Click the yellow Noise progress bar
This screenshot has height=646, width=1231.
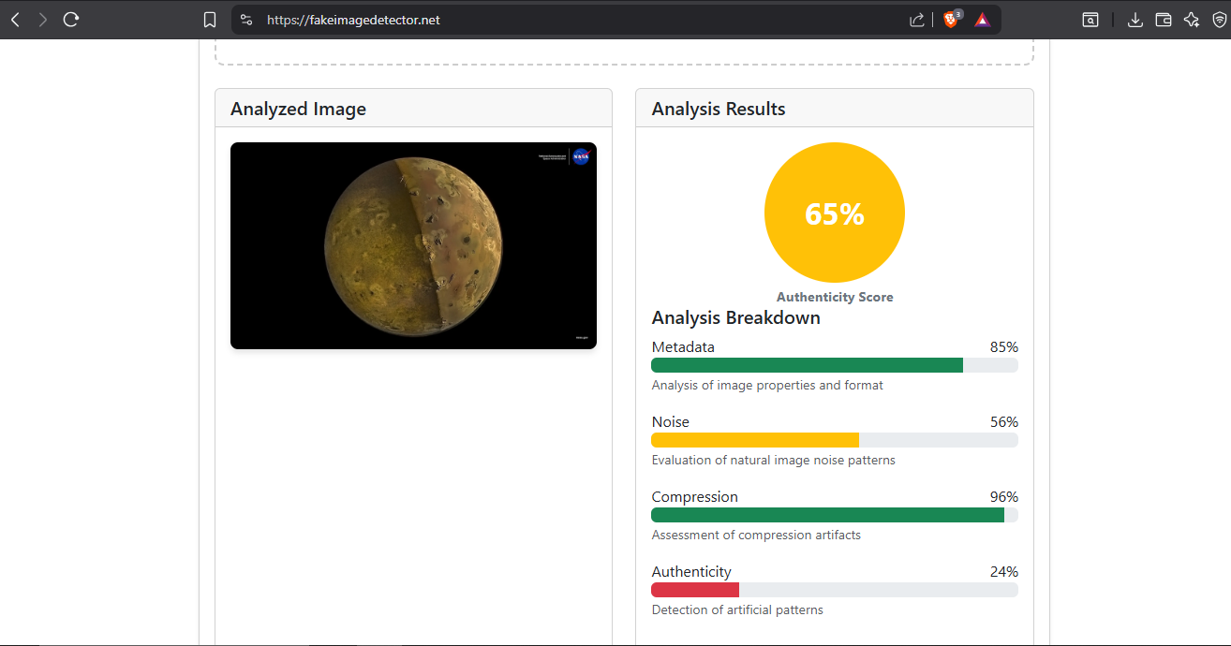pyautogui.click(x=755, y=440)
